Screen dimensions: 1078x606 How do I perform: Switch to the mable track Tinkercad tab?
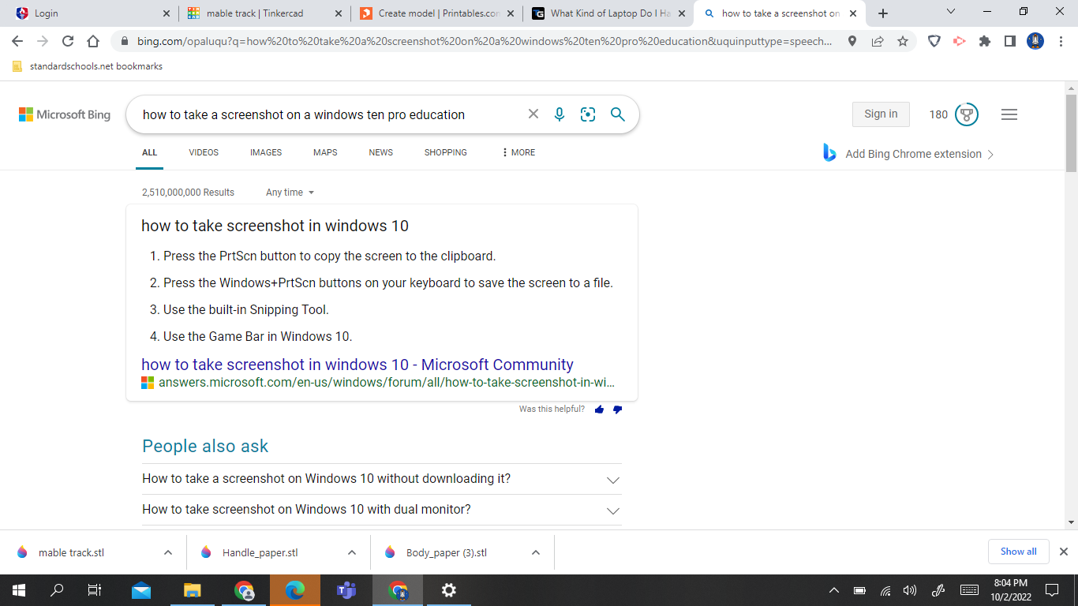point(265,13)
